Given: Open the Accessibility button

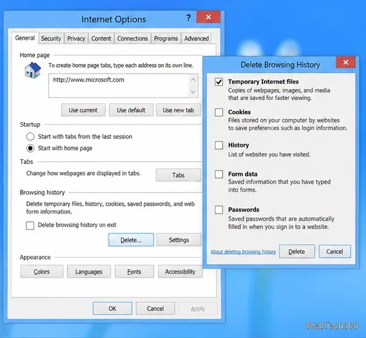Looking at the screenshot, I should (180, 272).
